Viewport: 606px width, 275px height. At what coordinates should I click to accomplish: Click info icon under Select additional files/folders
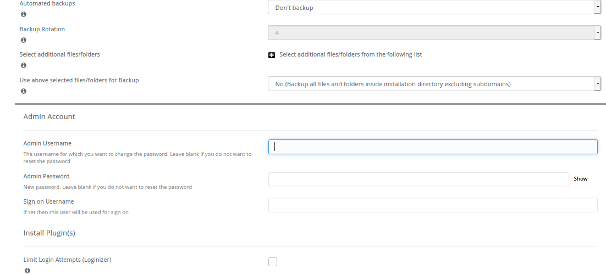(24, 65)
